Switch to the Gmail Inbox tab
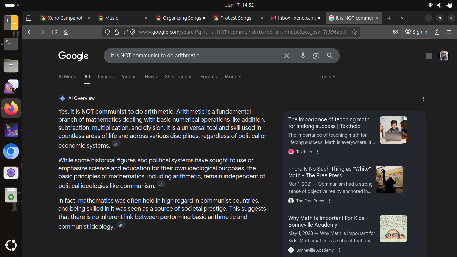 (x=296, y=18)
